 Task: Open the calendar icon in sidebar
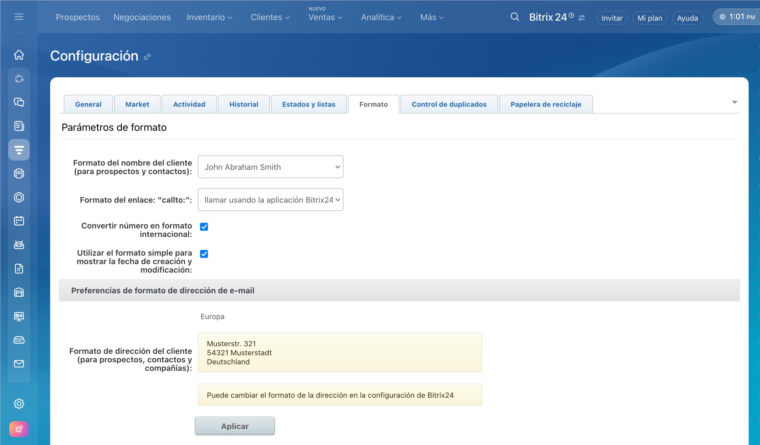[19, 221]
